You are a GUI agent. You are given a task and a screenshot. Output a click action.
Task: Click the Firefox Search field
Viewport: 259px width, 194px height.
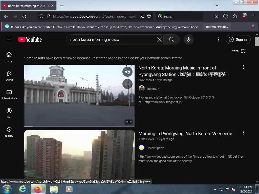click(x=179, y=16)
